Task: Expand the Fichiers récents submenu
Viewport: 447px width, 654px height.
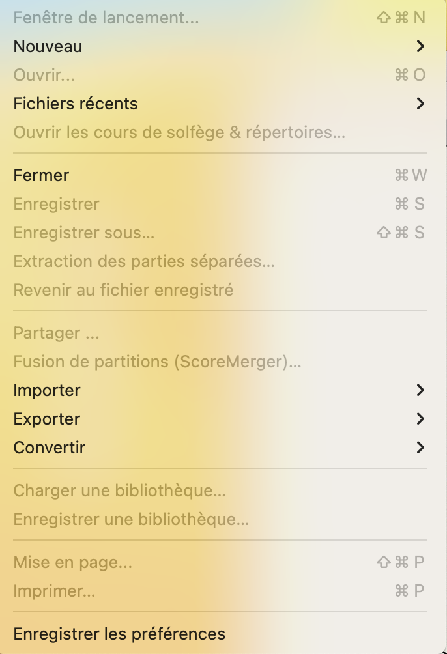Action: [76, 104]
